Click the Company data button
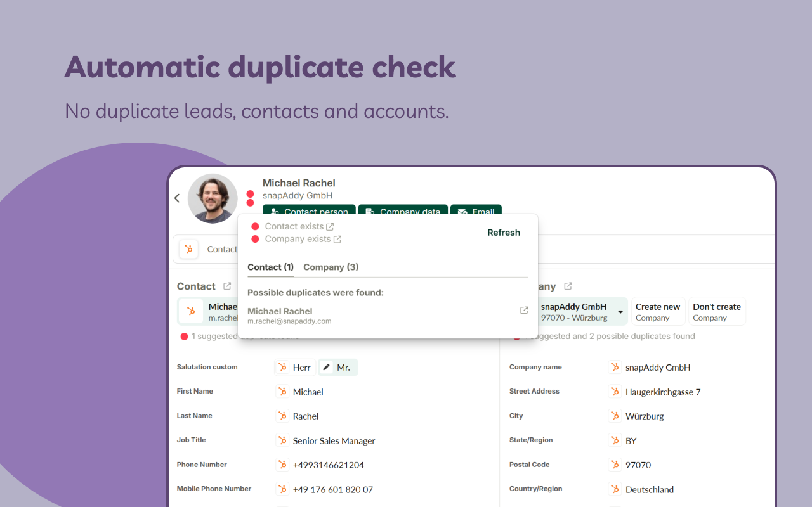The height and width of the screenshot is (507, 812). 403,210
